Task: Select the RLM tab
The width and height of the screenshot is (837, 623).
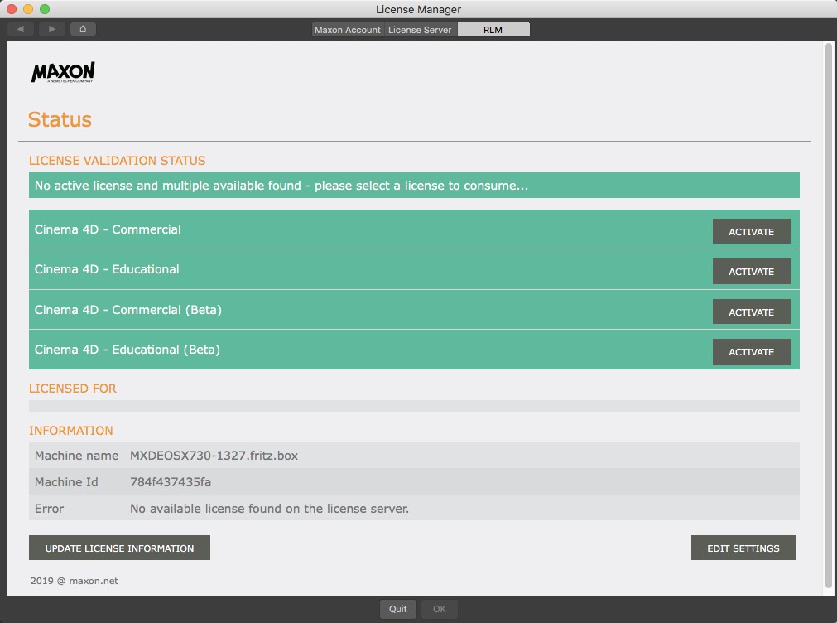Action: click(493, 30)
